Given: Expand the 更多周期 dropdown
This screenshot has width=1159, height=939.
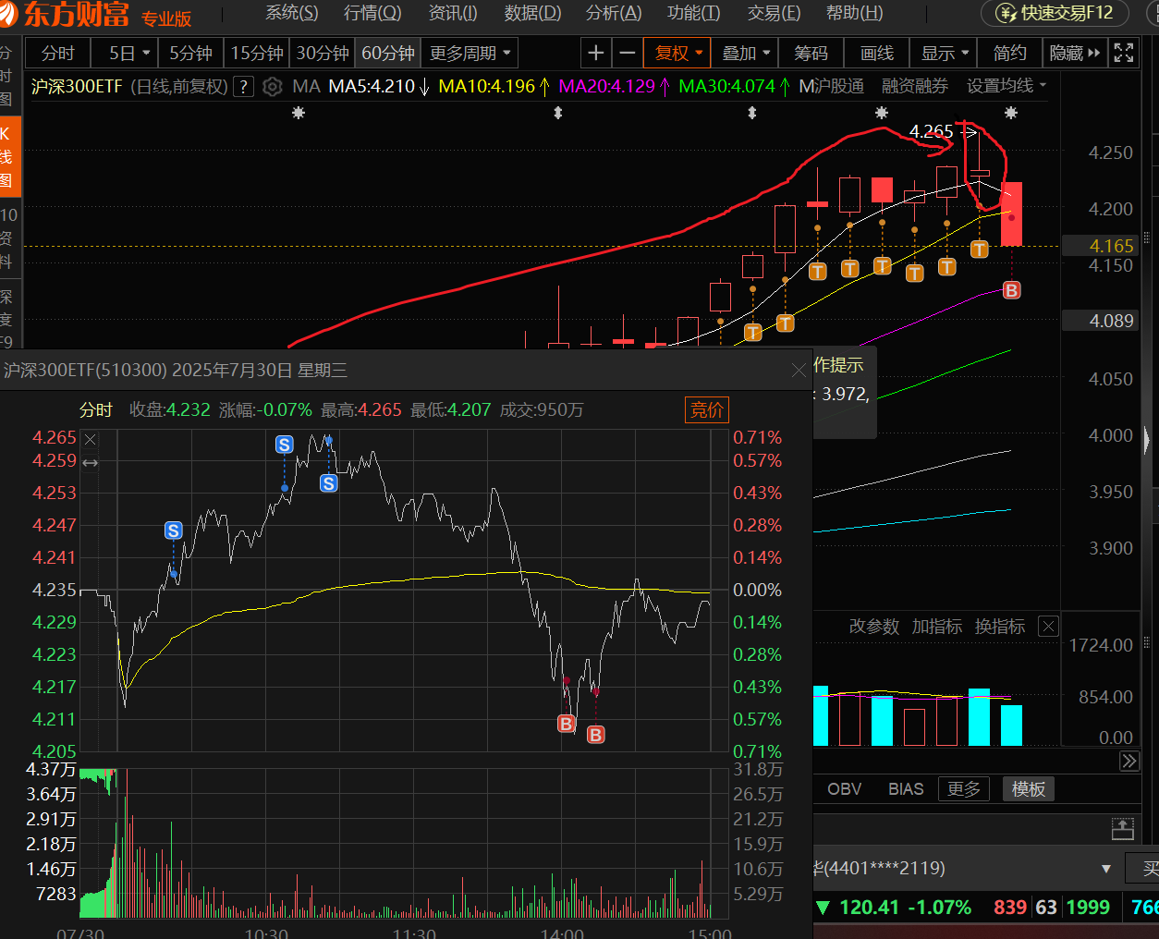Looking at the screenshot, I should point(470,53).
